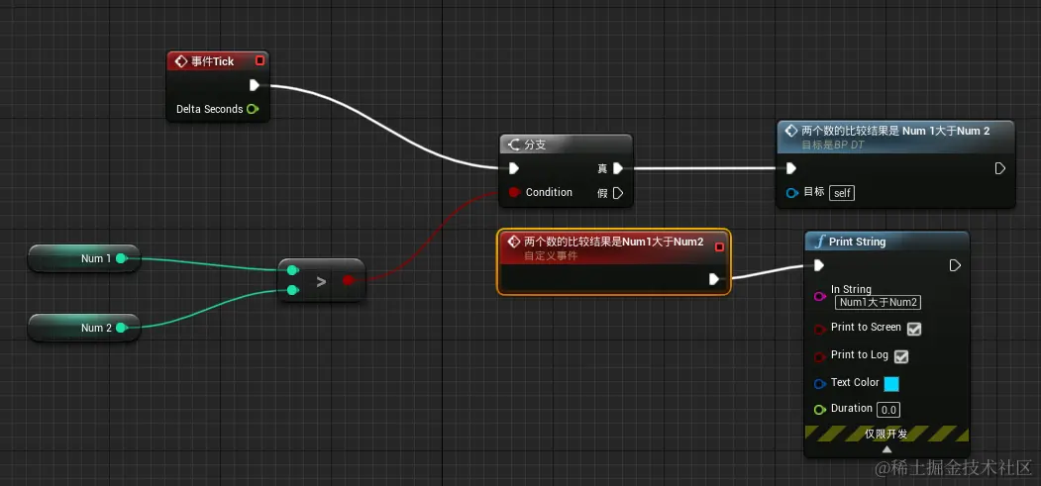
Task: Click the 分支 execution input pin
Action: pyautogui.click(x=513, y=168)
